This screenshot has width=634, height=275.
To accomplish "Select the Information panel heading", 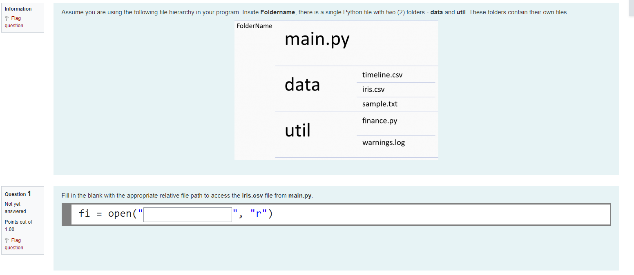I will (18, 9).
